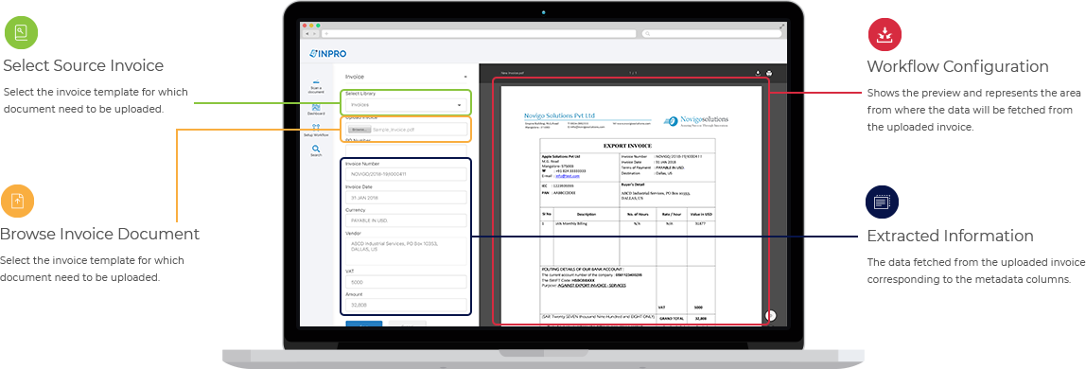
Task: Click the PDF page counter in toolbar
Action: [x=632, y=73]
